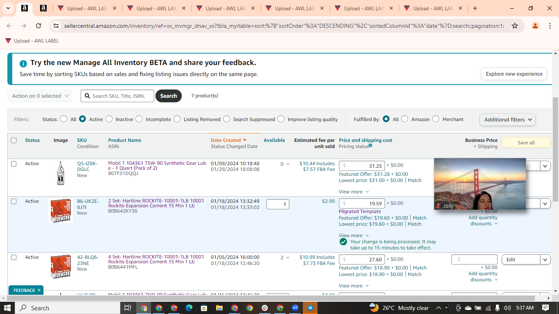Click the Pricing status info icon
This screenshot has width=559, height=314.
[x=370, y=146]
